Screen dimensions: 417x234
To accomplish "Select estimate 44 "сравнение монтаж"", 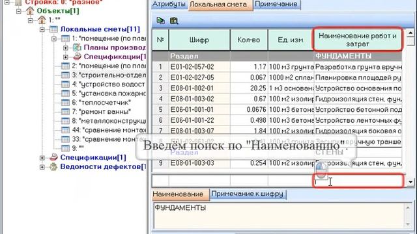I will [x=109, y=130].
